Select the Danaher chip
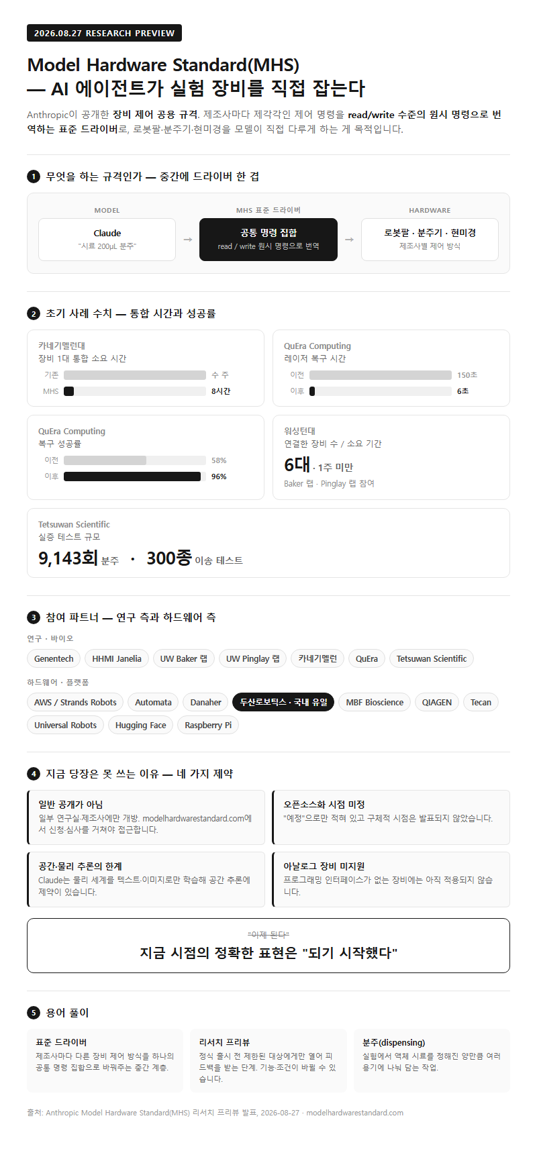The width and height of the screenshot is (537, 1153). click(205, 702)
